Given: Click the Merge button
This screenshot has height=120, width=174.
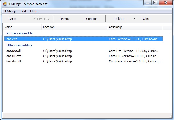Looking at the screenshot, I should 65,19.
